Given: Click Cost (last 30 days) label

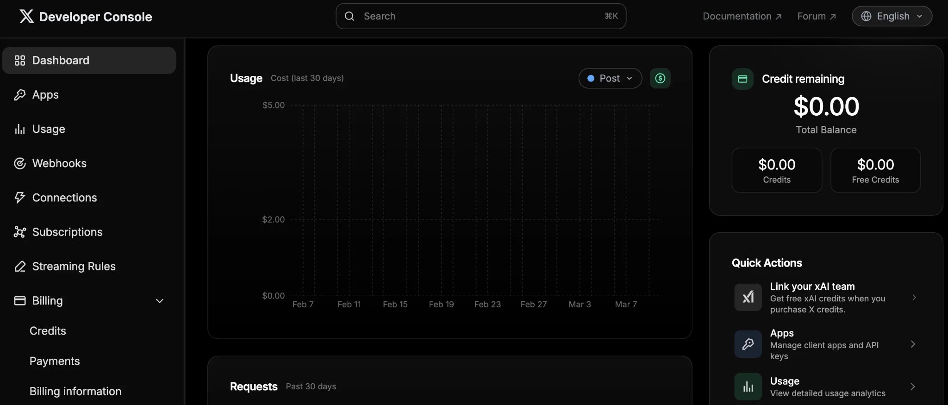Looking at the screenshot, I should pos(307,78).
